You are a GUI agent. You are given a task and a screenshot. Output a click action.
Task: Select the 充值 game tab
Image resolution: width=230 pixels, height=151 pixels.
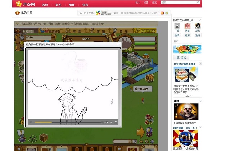tap(74, 31)
